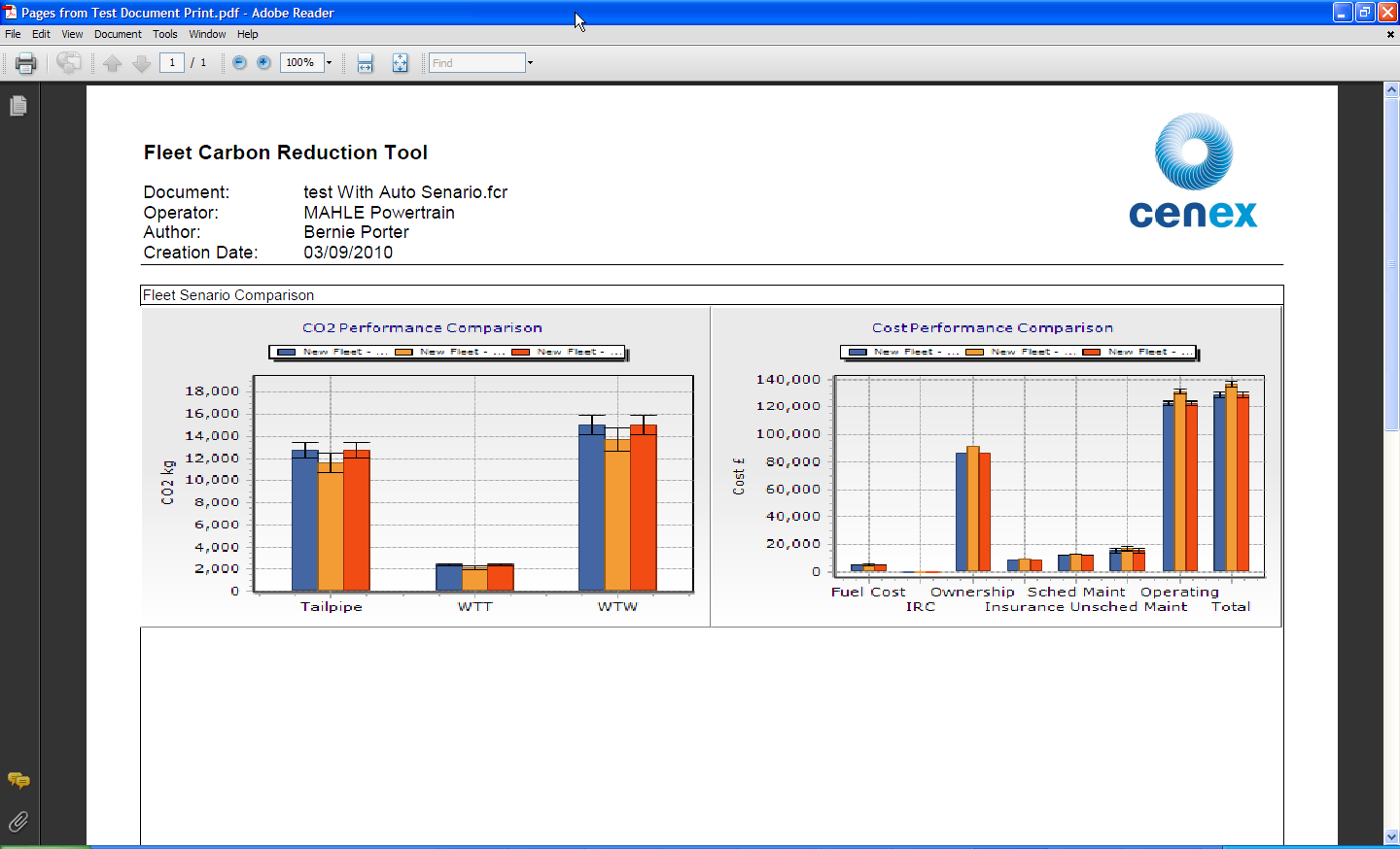This screenshot has width=1400, height=849.
Task: Open the Help menu
Action: point(248,34)
